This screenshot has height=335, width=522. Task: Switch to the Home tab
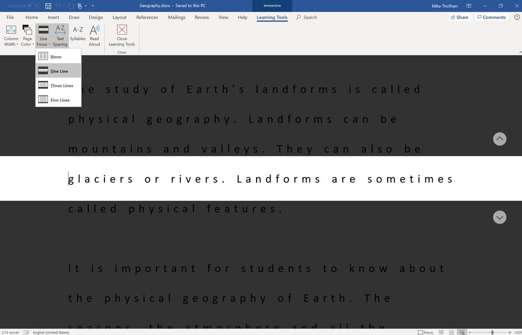pos(32,17)
